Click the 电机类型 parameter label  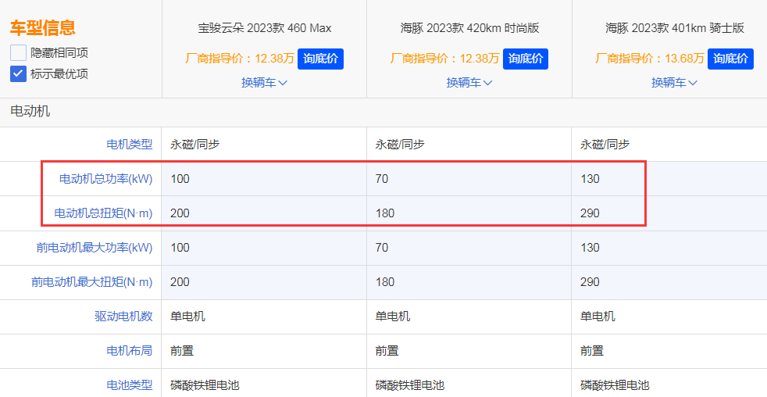point(130,145)
